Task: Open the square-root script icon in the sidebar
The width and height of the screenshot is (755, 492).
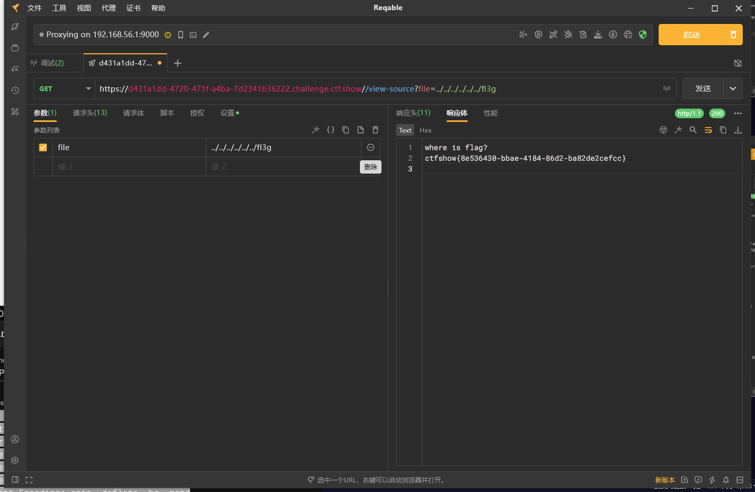Action: click(15, 69)
